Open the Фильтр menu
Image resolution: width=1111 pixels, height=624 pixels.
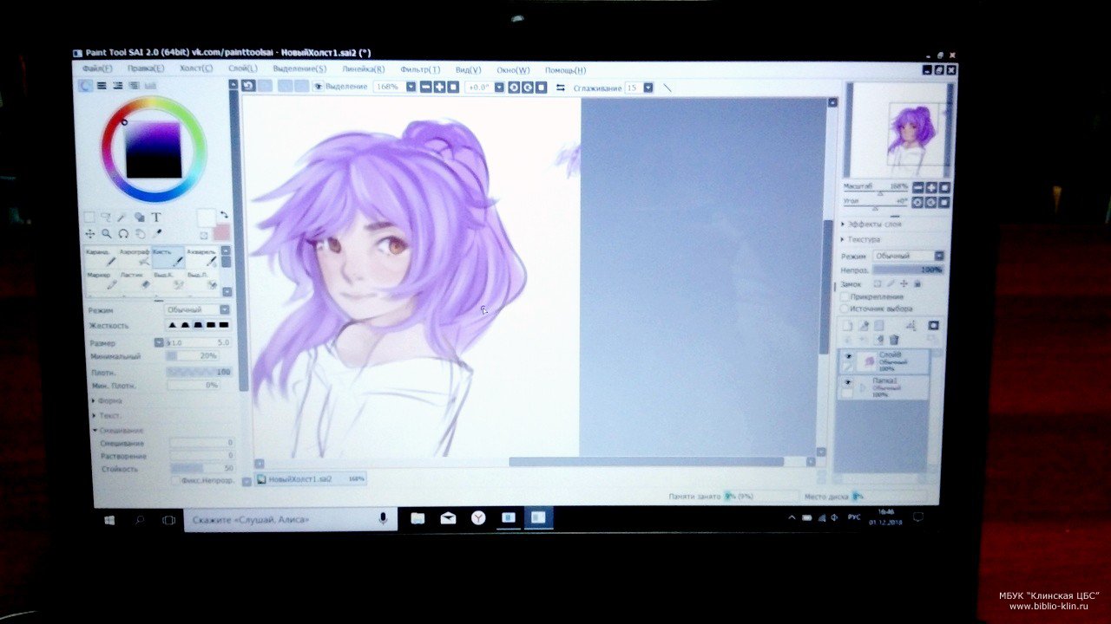tap(420, 69)
